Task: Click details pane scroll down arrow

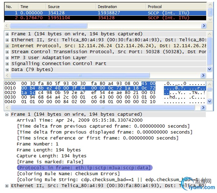Action: (210, 69)
